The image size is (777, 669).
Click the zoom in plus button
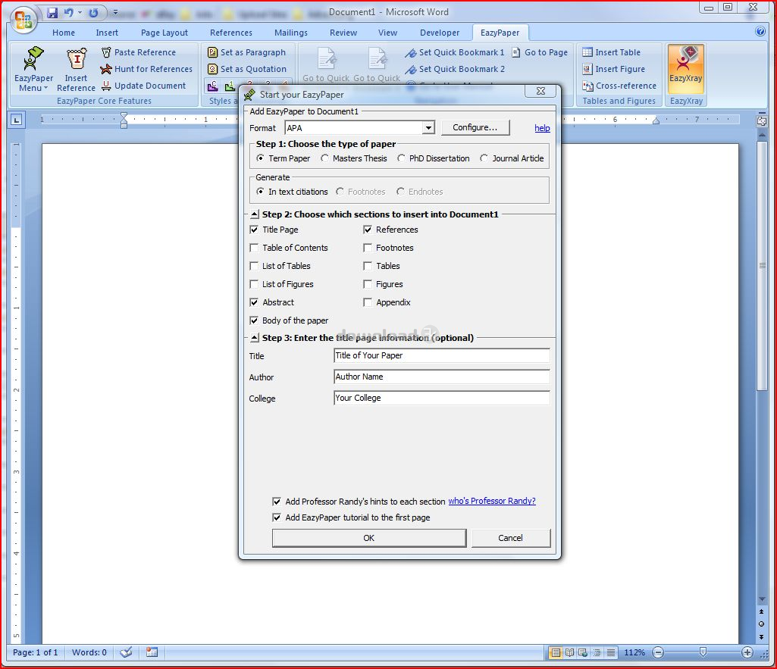(747, 652)
